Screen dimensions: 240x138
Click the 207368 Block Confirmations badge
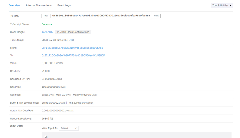73,32
